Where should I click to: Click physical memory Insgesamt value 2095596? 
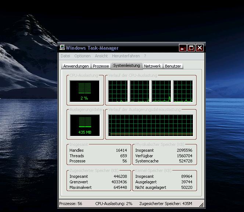point(184,150)
